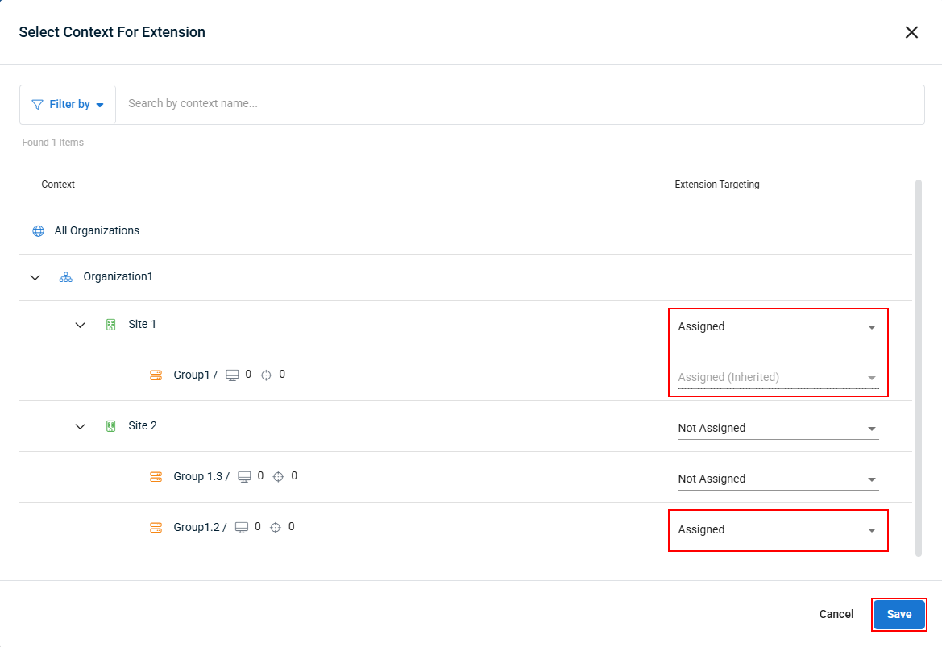Click the Group1.2 server group icon
Image resolution: width=942 pixels, height=647 pixels.
156,528
